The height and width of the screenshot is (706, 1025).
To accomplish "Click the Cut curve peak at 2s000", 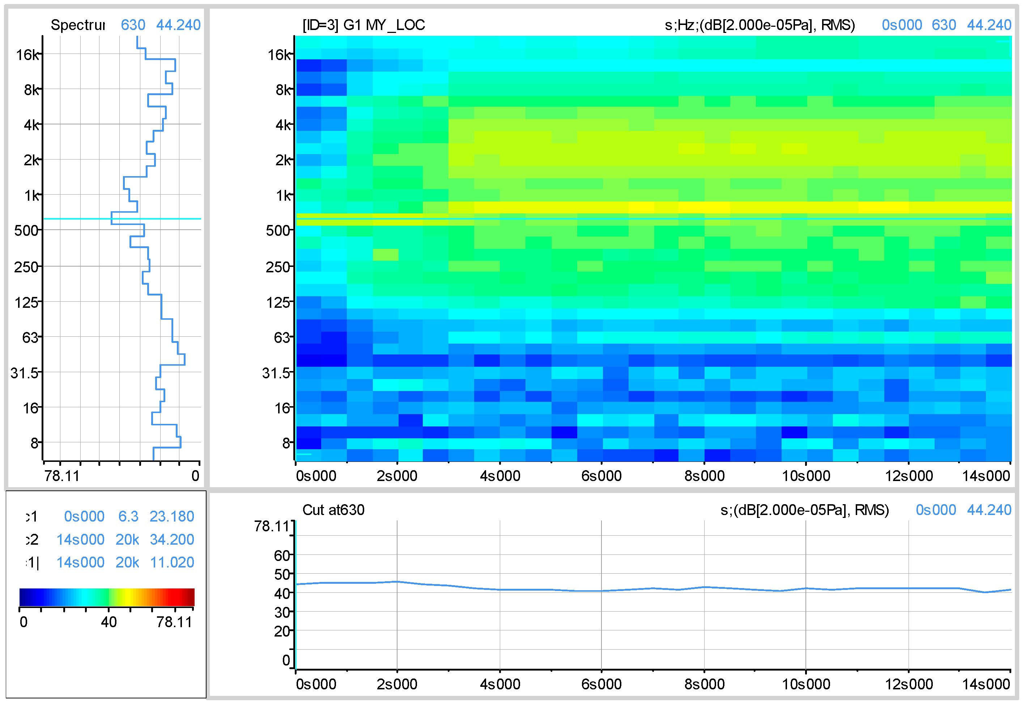I will tap(397, 582).
